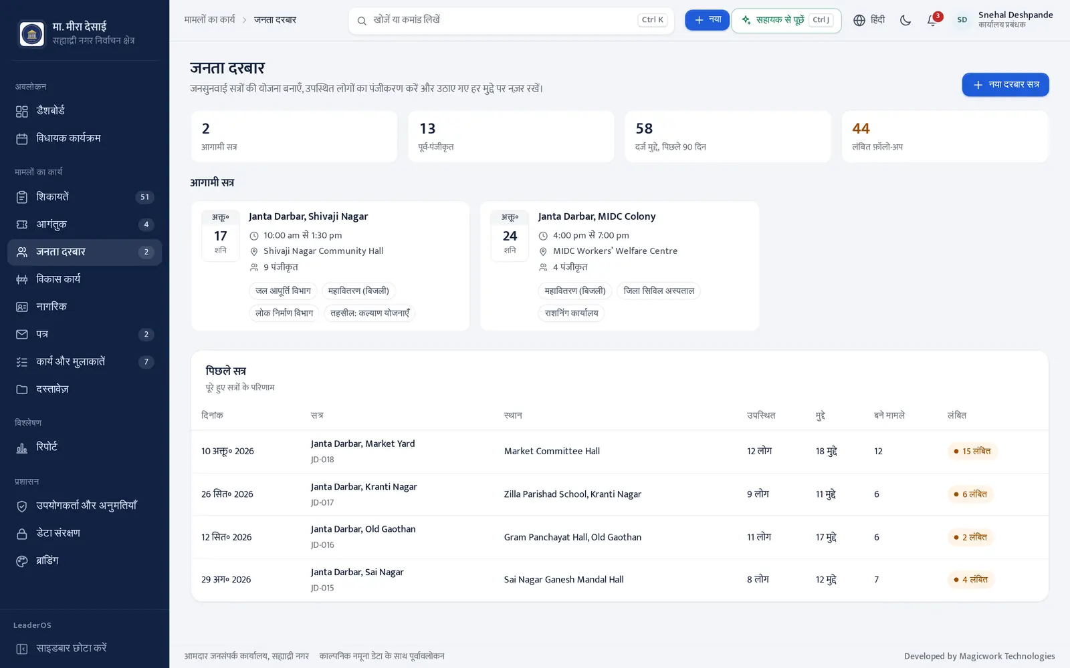This screenshot has width=1070, height=668.
Task: Open रिपोर्ट chart icon
Action: coord(22,448)
